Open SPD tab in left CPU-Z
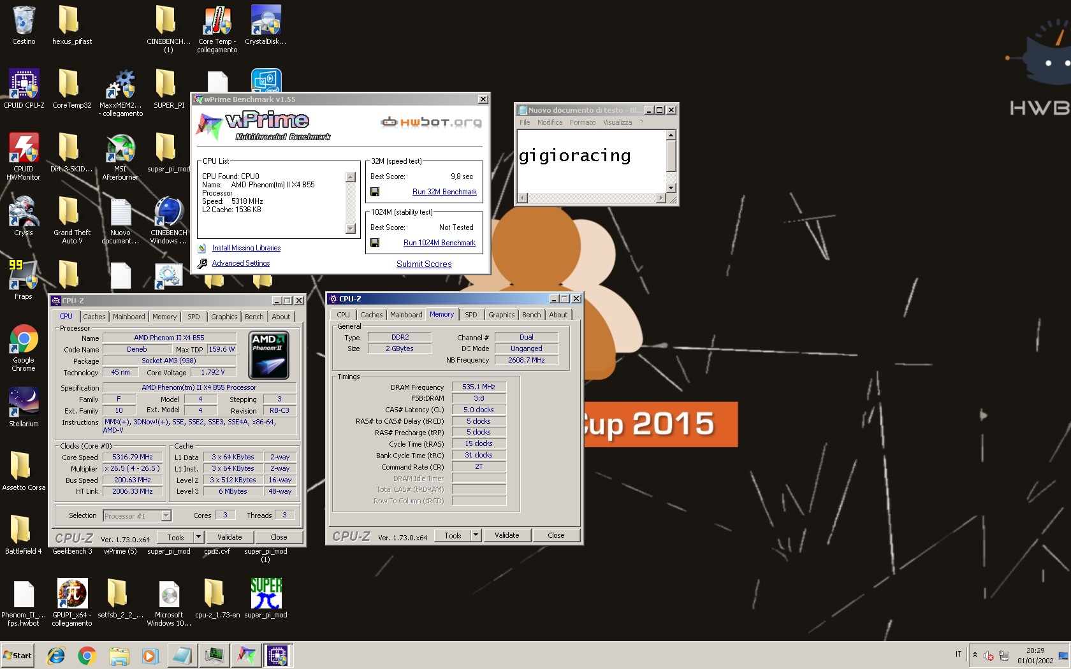Screen dimensions: 1071x669 point(194,317)
